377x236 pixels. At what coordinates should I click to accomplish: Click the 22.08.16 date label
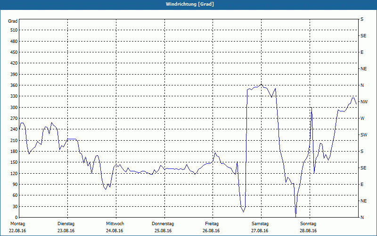click(x=17, y=231)
